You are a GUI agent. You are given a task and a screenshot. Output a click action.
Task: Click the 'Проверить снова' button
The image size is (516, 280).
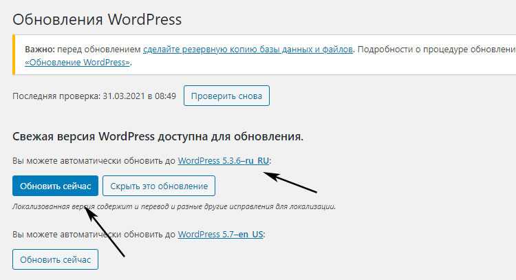coord(226,96)
